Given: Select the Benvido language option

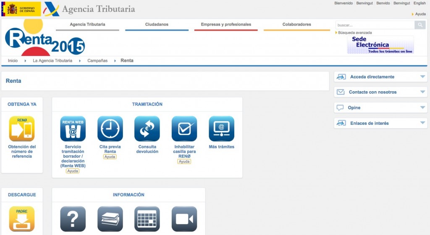Looking at the screenshot, I should 383,3.
